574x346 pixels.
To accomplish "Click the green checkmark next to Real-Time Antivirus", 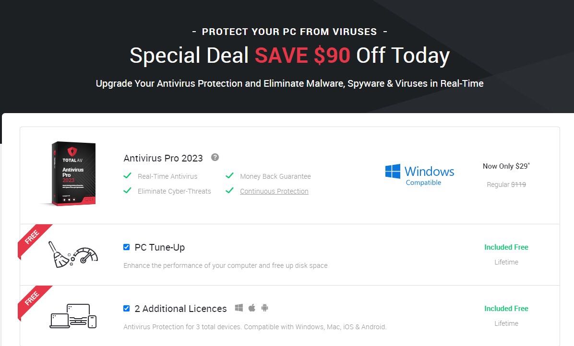I will pos(127,176).
